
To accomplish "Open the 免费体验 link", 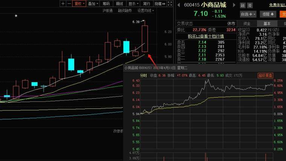I will pos(278,5).
